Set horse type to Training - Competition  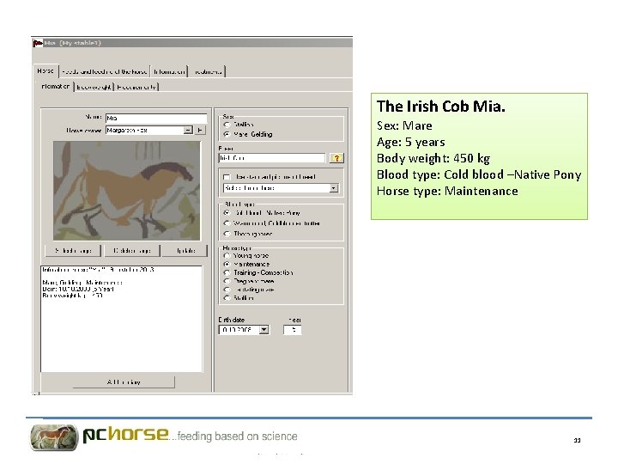[227, 272]
